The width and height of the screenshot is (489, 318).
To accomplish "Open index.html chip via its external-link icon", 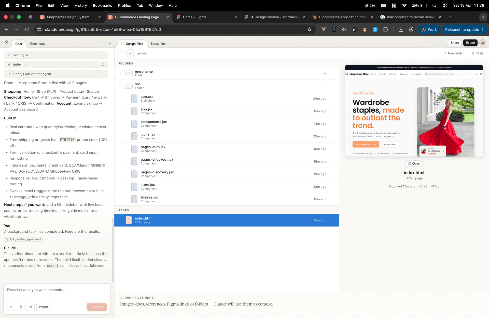I will click(x=103, y=64).
